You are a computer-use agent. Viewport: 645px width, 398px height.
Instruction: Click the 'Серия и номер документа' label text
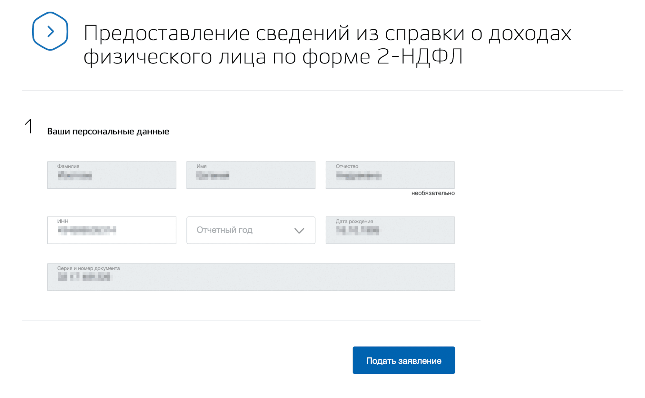pos(88,268)
